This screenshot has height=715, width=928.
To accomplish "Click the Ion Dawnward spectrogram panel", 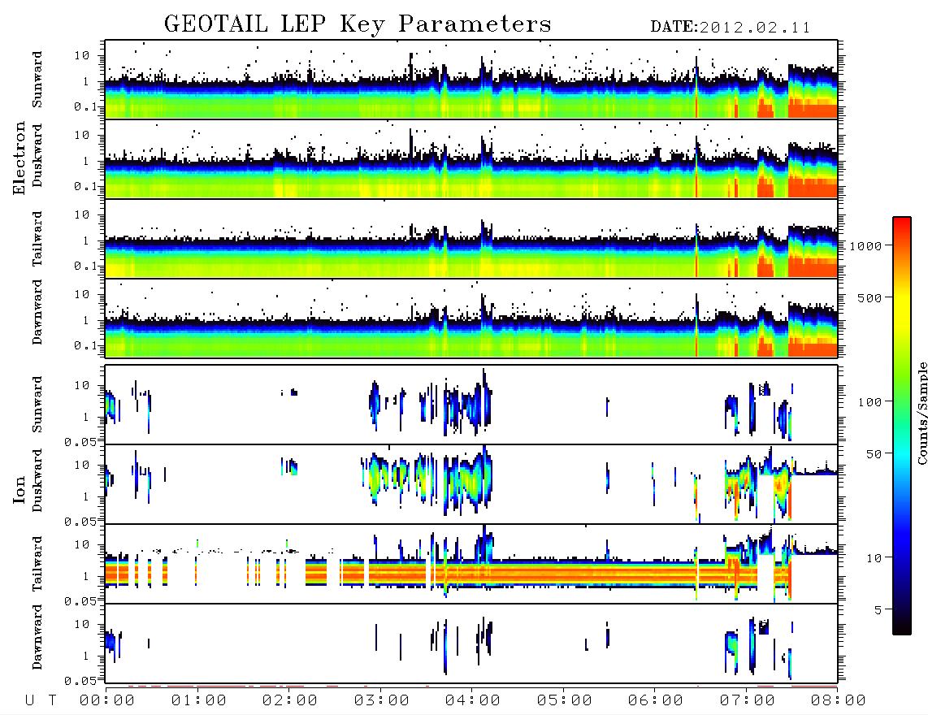I will coord(471,643).
